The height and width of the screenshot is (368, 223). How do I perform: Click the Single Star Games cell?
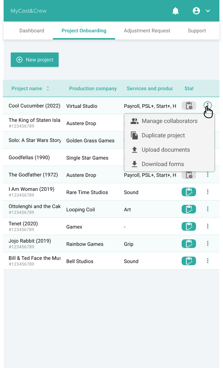point(87,158)
